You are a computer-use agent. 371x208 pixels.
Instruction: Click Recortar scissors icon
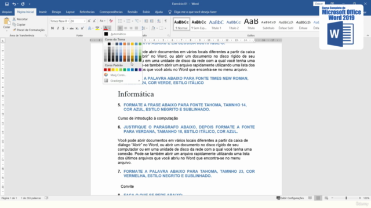[14, 19]
